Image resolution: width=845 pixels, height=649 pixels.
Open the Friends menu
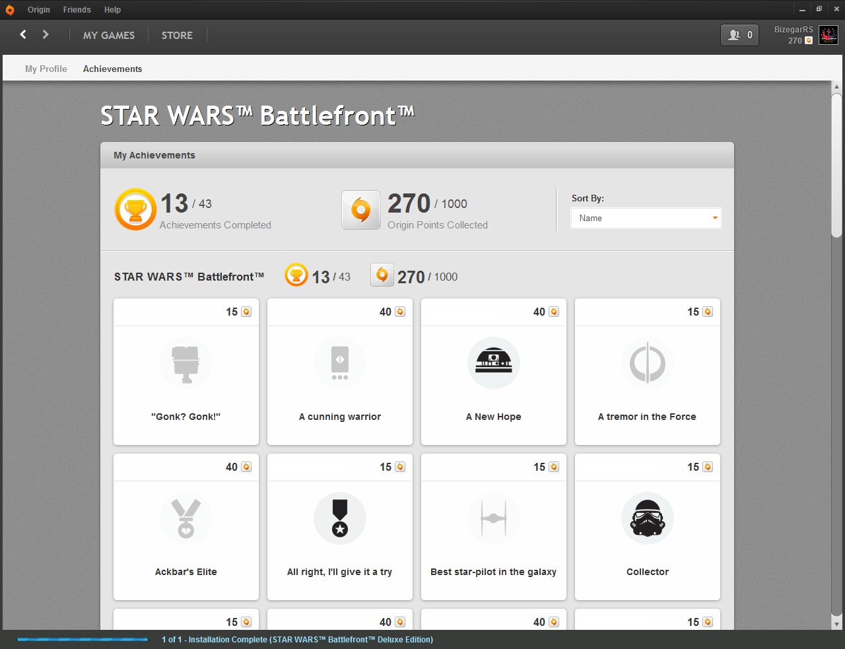click(x=77, y=10)
